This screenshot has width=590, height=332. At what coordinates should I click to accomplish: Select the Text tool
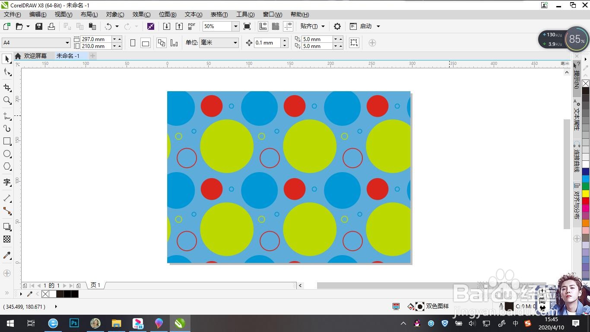[7, 182]
